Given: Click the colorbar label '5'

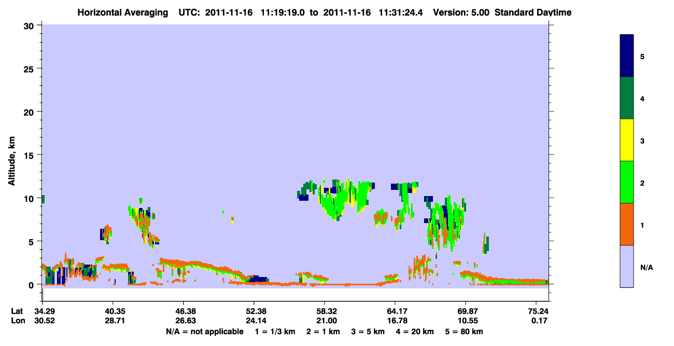Looking at the screenshot, I should point(643,56).
